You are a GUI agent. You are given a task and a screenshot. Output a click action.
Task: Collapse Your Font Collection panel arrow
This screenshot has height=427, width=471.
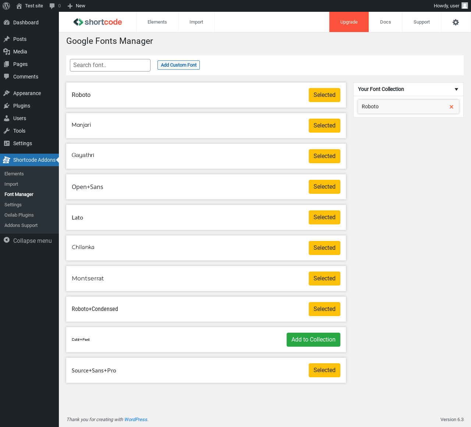[x=456, y=89]
